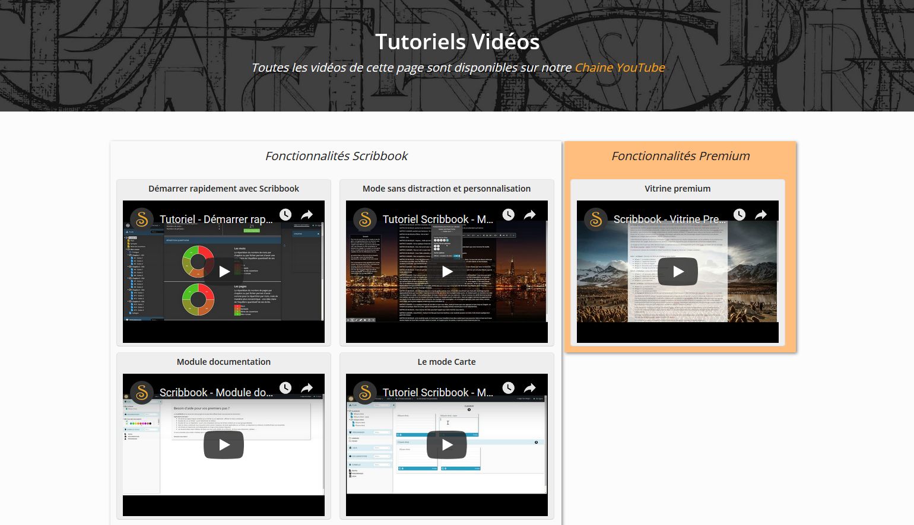914x525 pixels.
Task: Click Scribbook channel logo on Module documentation video
Action: 142,393
